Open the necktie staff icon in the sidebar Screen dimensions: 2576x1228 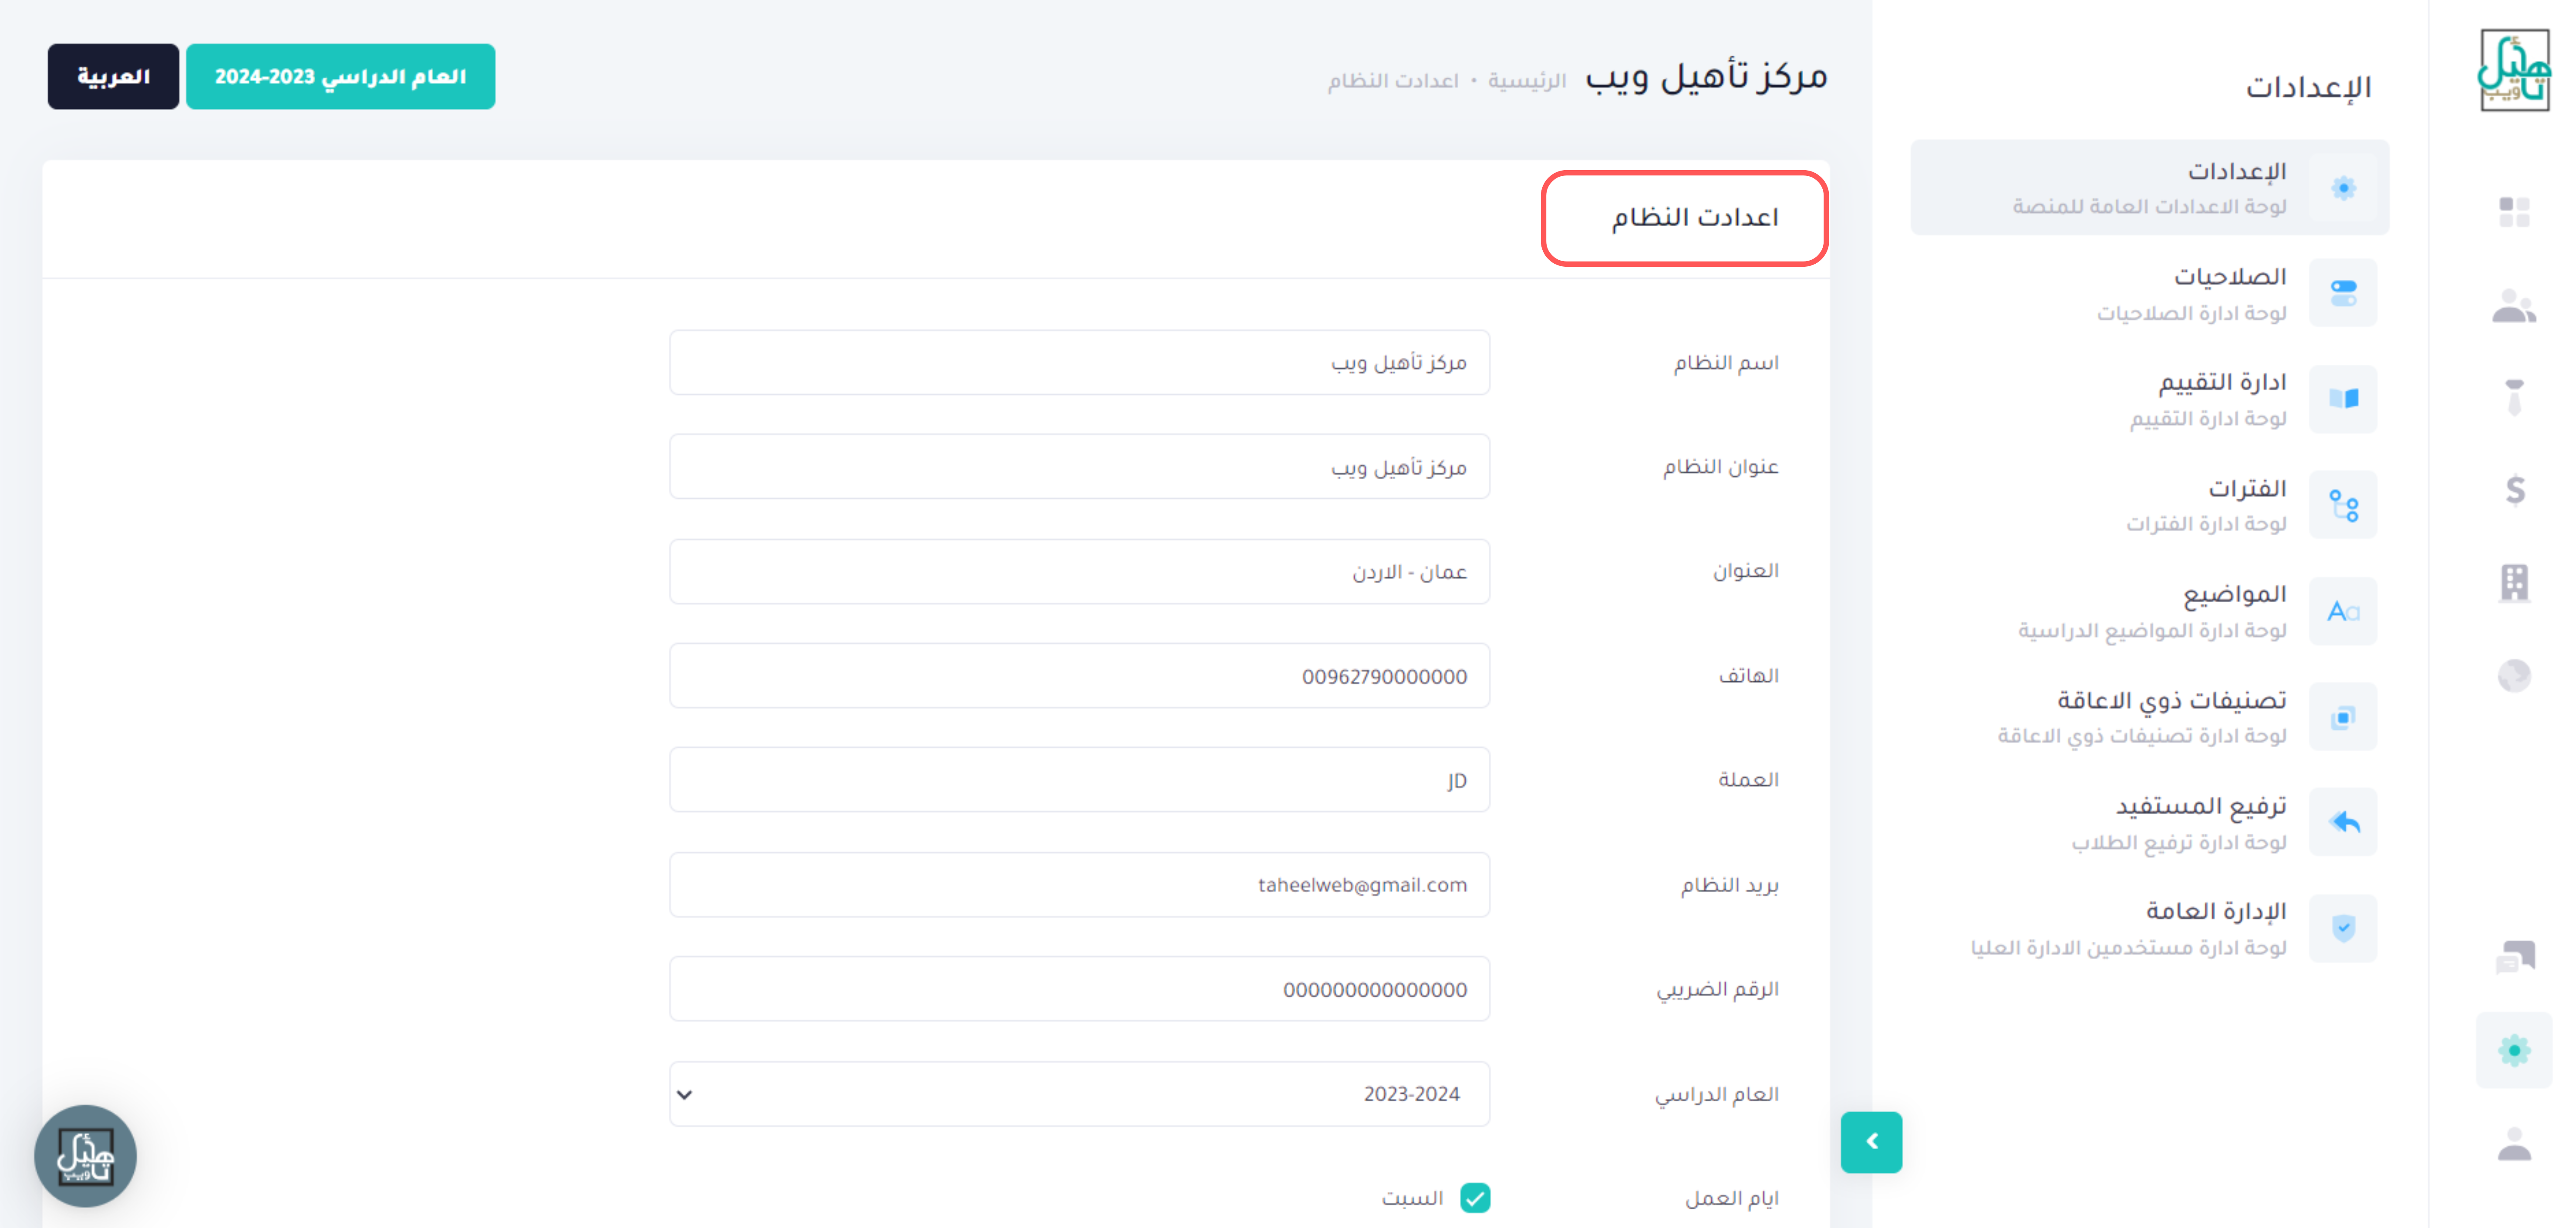coord(2514,397)
